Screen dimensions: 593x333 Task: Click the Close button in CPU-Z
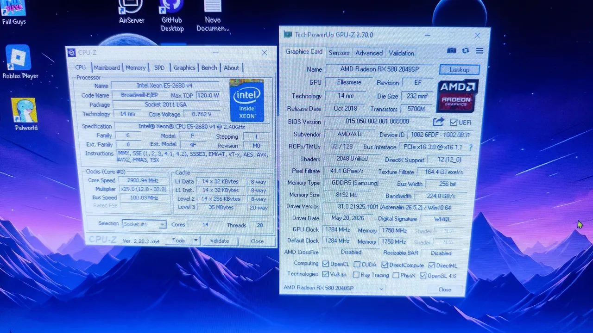pos(257,241)
